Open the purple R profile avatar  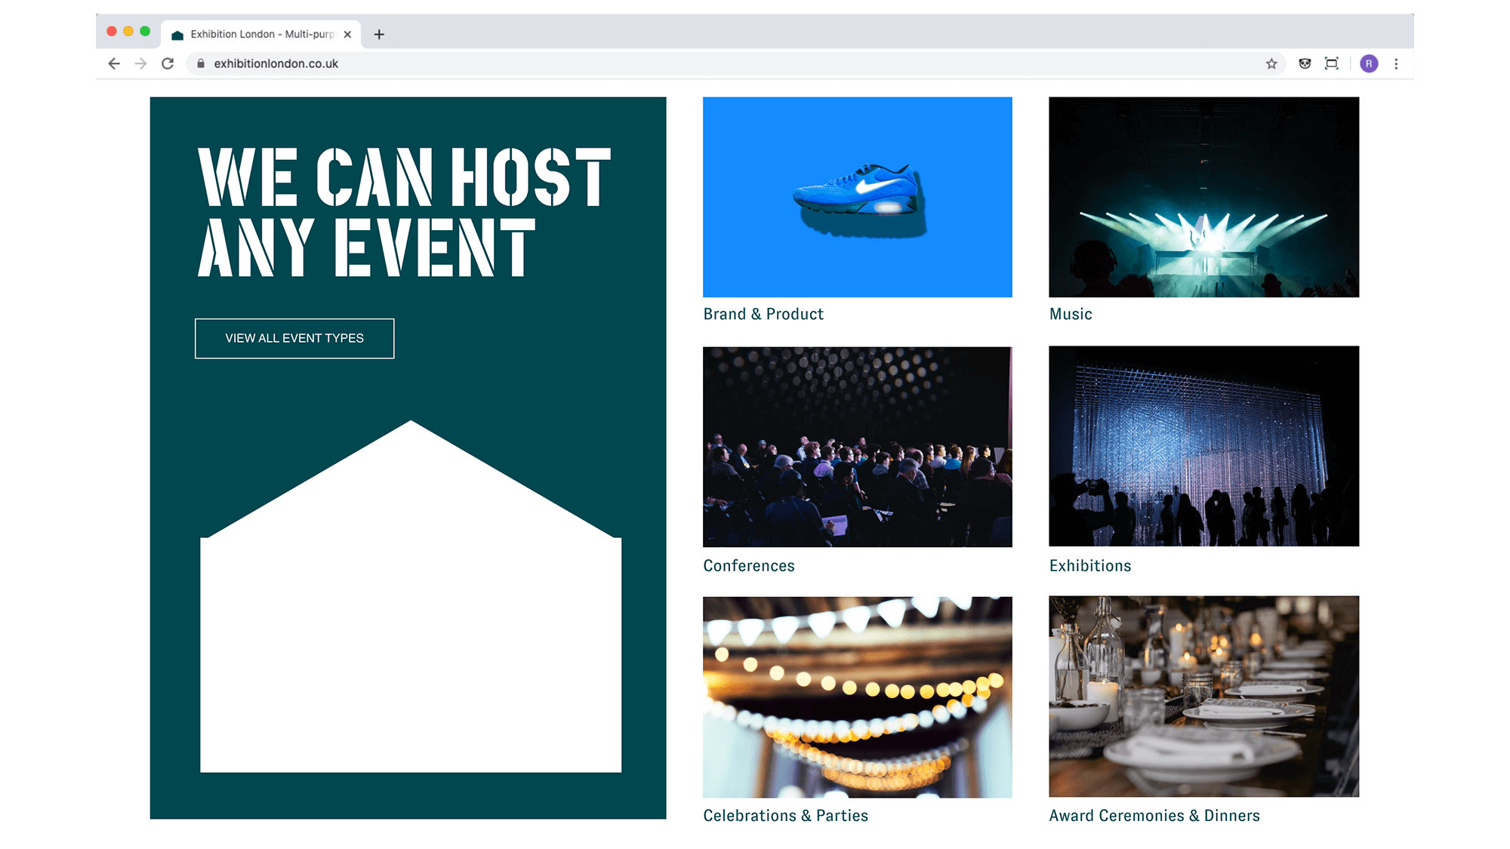pyautogui.click(x=1369, y=64)
